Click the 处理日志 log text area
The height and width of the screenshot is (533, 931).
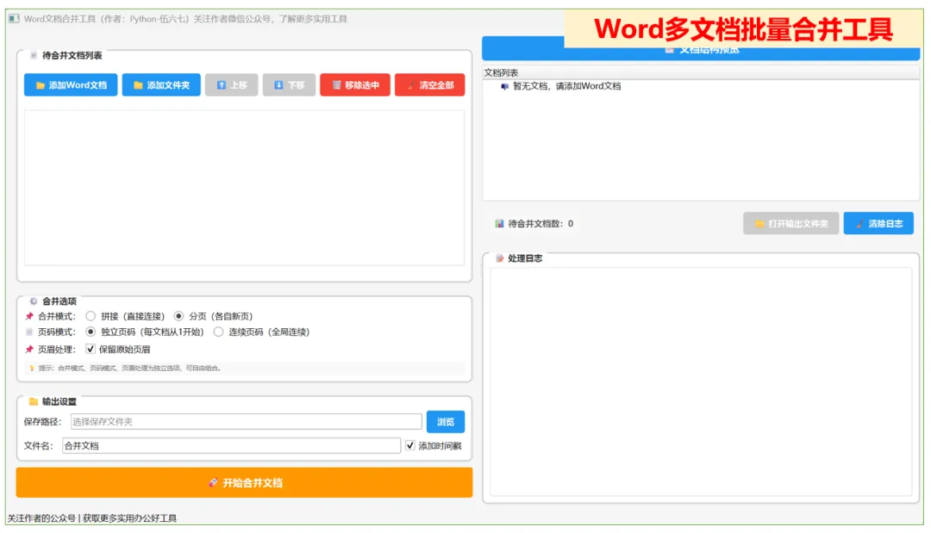[701, 381]
